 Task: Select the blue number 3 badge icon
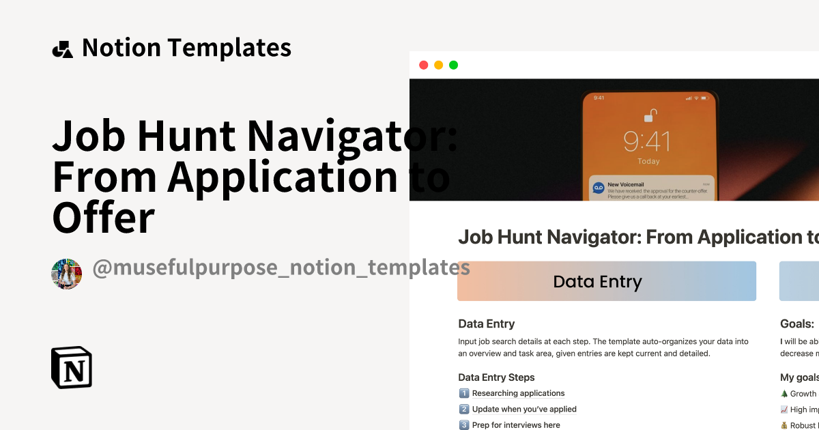463,425
